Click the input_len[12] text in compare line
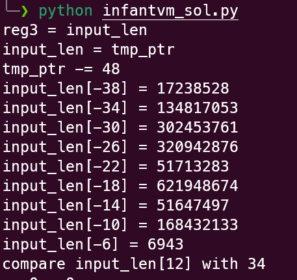The height and width of the screenshot is (280, 297). pyautogui.click(x=133, y=264)
